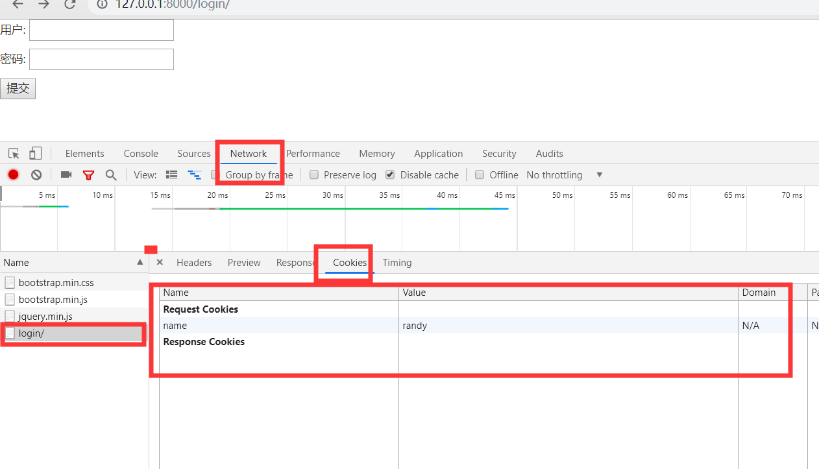This screenshot has width=819, height=469.
Task: Click the inspect element picker icon
Action: click(14, 154)
